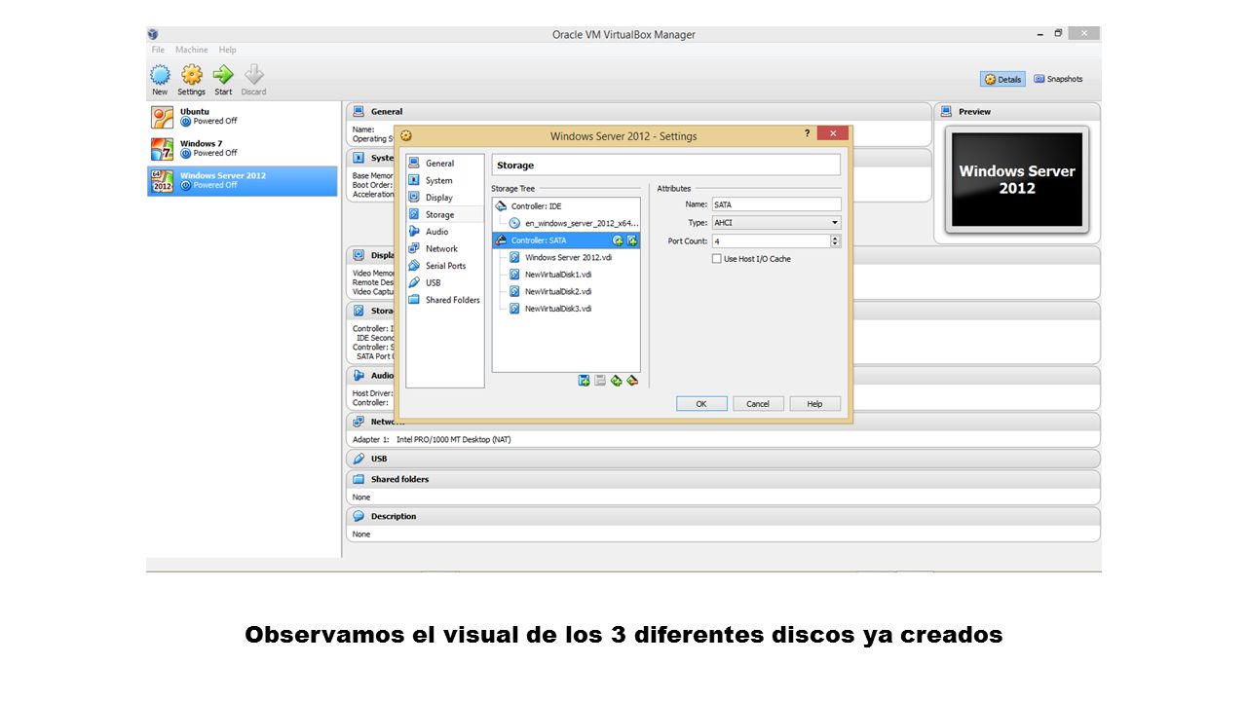1247x701 pixels.
Task: Select the Network settings category
Action: coord(444,248)
